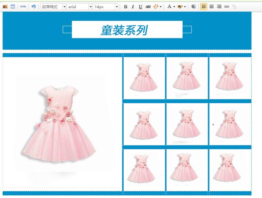Switch to HTML source view
Screen dimensions: 262x198
pos(23,7)
